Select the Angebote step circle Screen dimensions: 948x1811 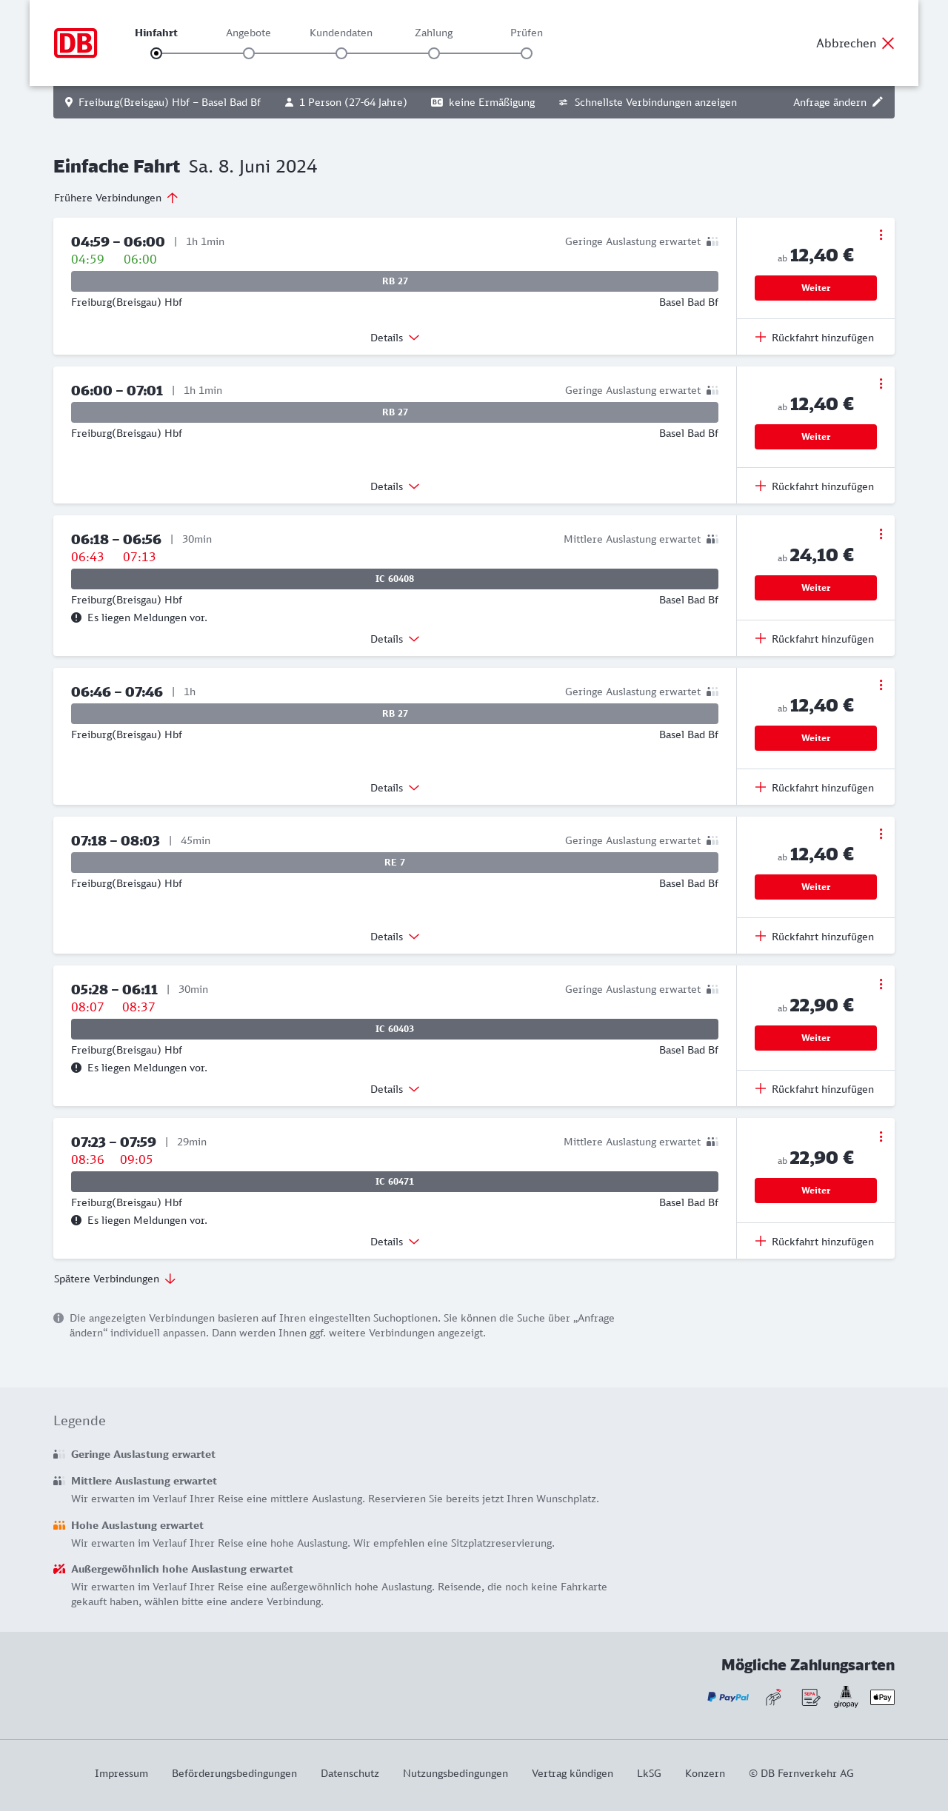(249, 53)
